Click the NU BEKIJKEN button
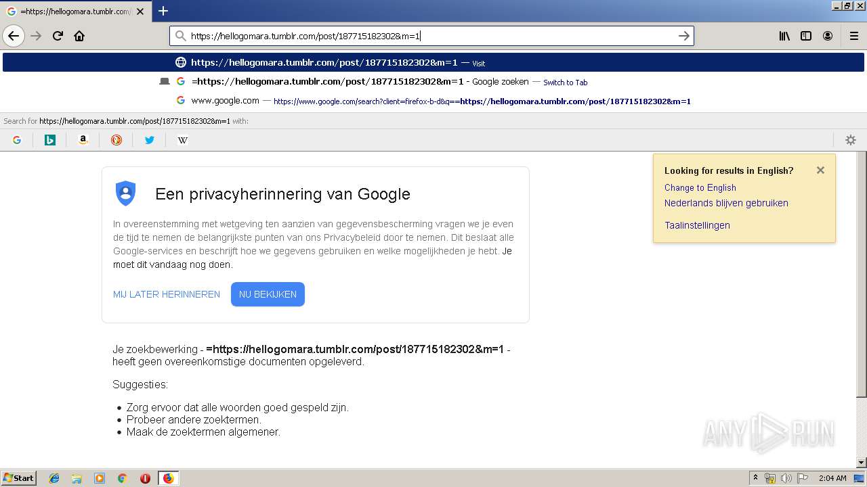867x487 pixels. click(x=268, y=294)
